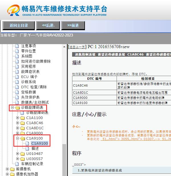Collapse the 诊断故障码表 tree node
The height and width of the screenshot is (176, 171).
12,108
